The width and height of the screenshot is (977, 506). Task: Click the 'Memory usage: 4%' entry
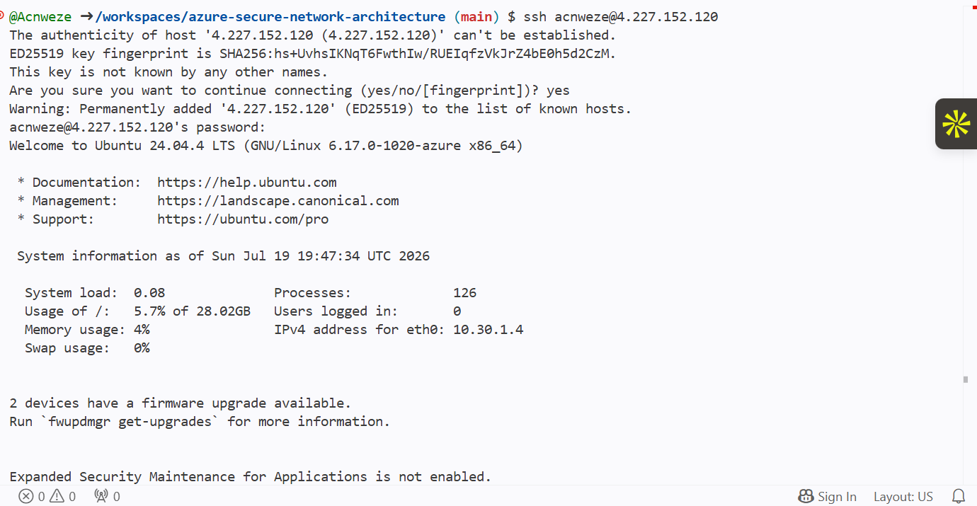[87, 330]
